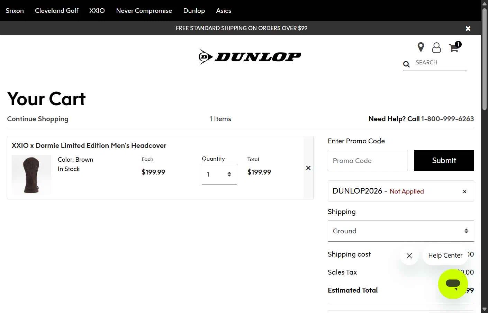The width and height of the screenshot is (488, 313).
Task: Dismiss the free shipping banner
Action: [x=468, y=28]
